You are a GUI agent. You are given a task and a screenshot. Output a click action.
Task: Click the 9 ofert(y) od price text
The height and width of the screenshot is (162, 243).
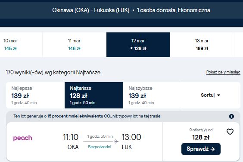201,130
